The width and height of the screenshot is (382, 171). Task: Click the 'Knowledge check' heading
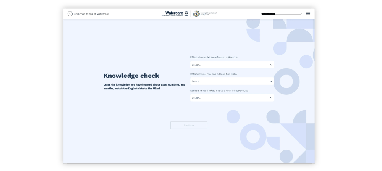131,76
